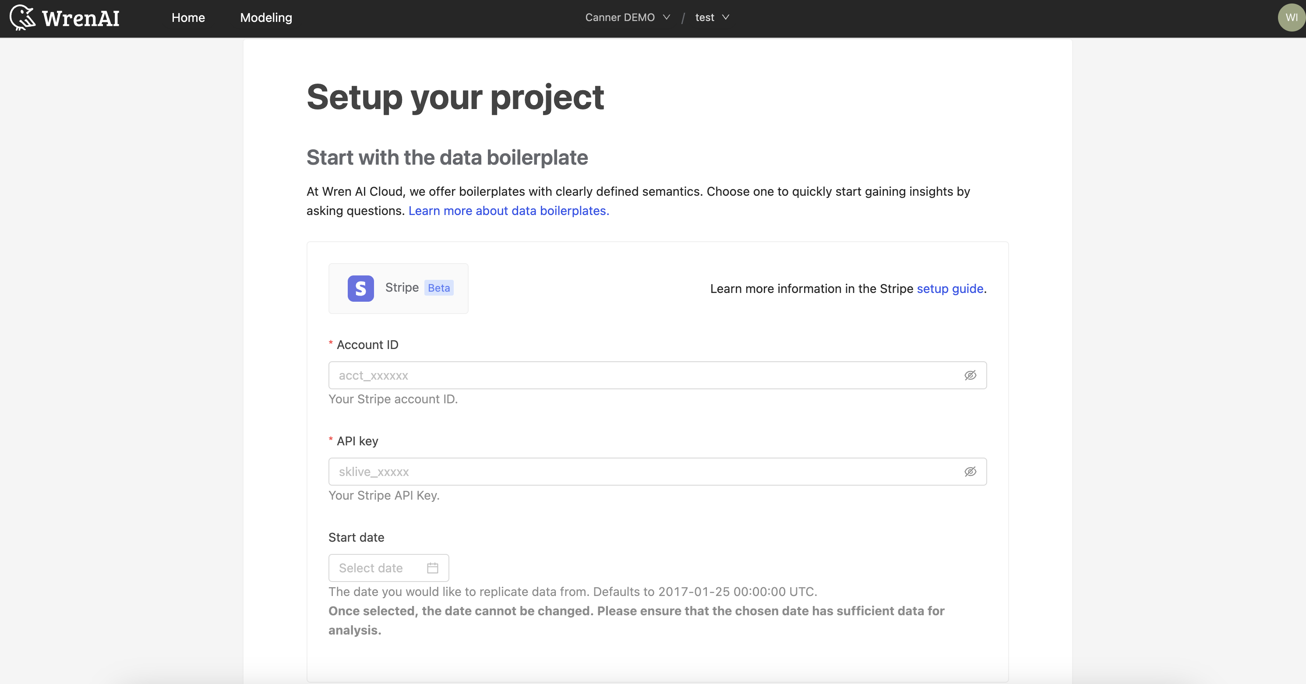Toggle visibility of the Account ID value
Screen dimensions: 1306x684
pos(970,375)
